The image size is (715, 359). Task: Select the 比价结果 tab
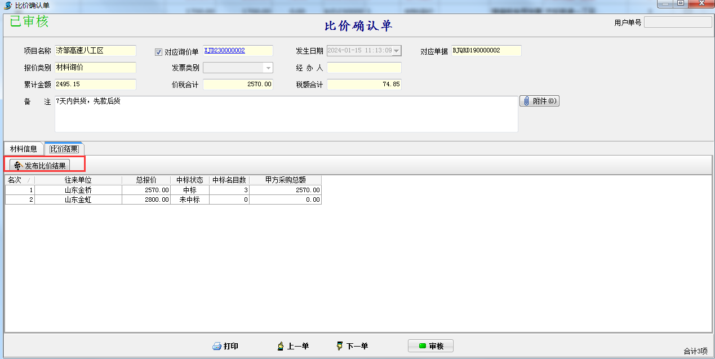click(64, 149)
